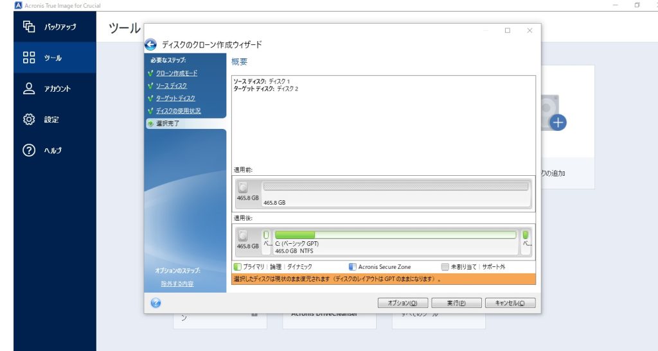Select the C: partition usage bar after cloning

tap(395, 235)
